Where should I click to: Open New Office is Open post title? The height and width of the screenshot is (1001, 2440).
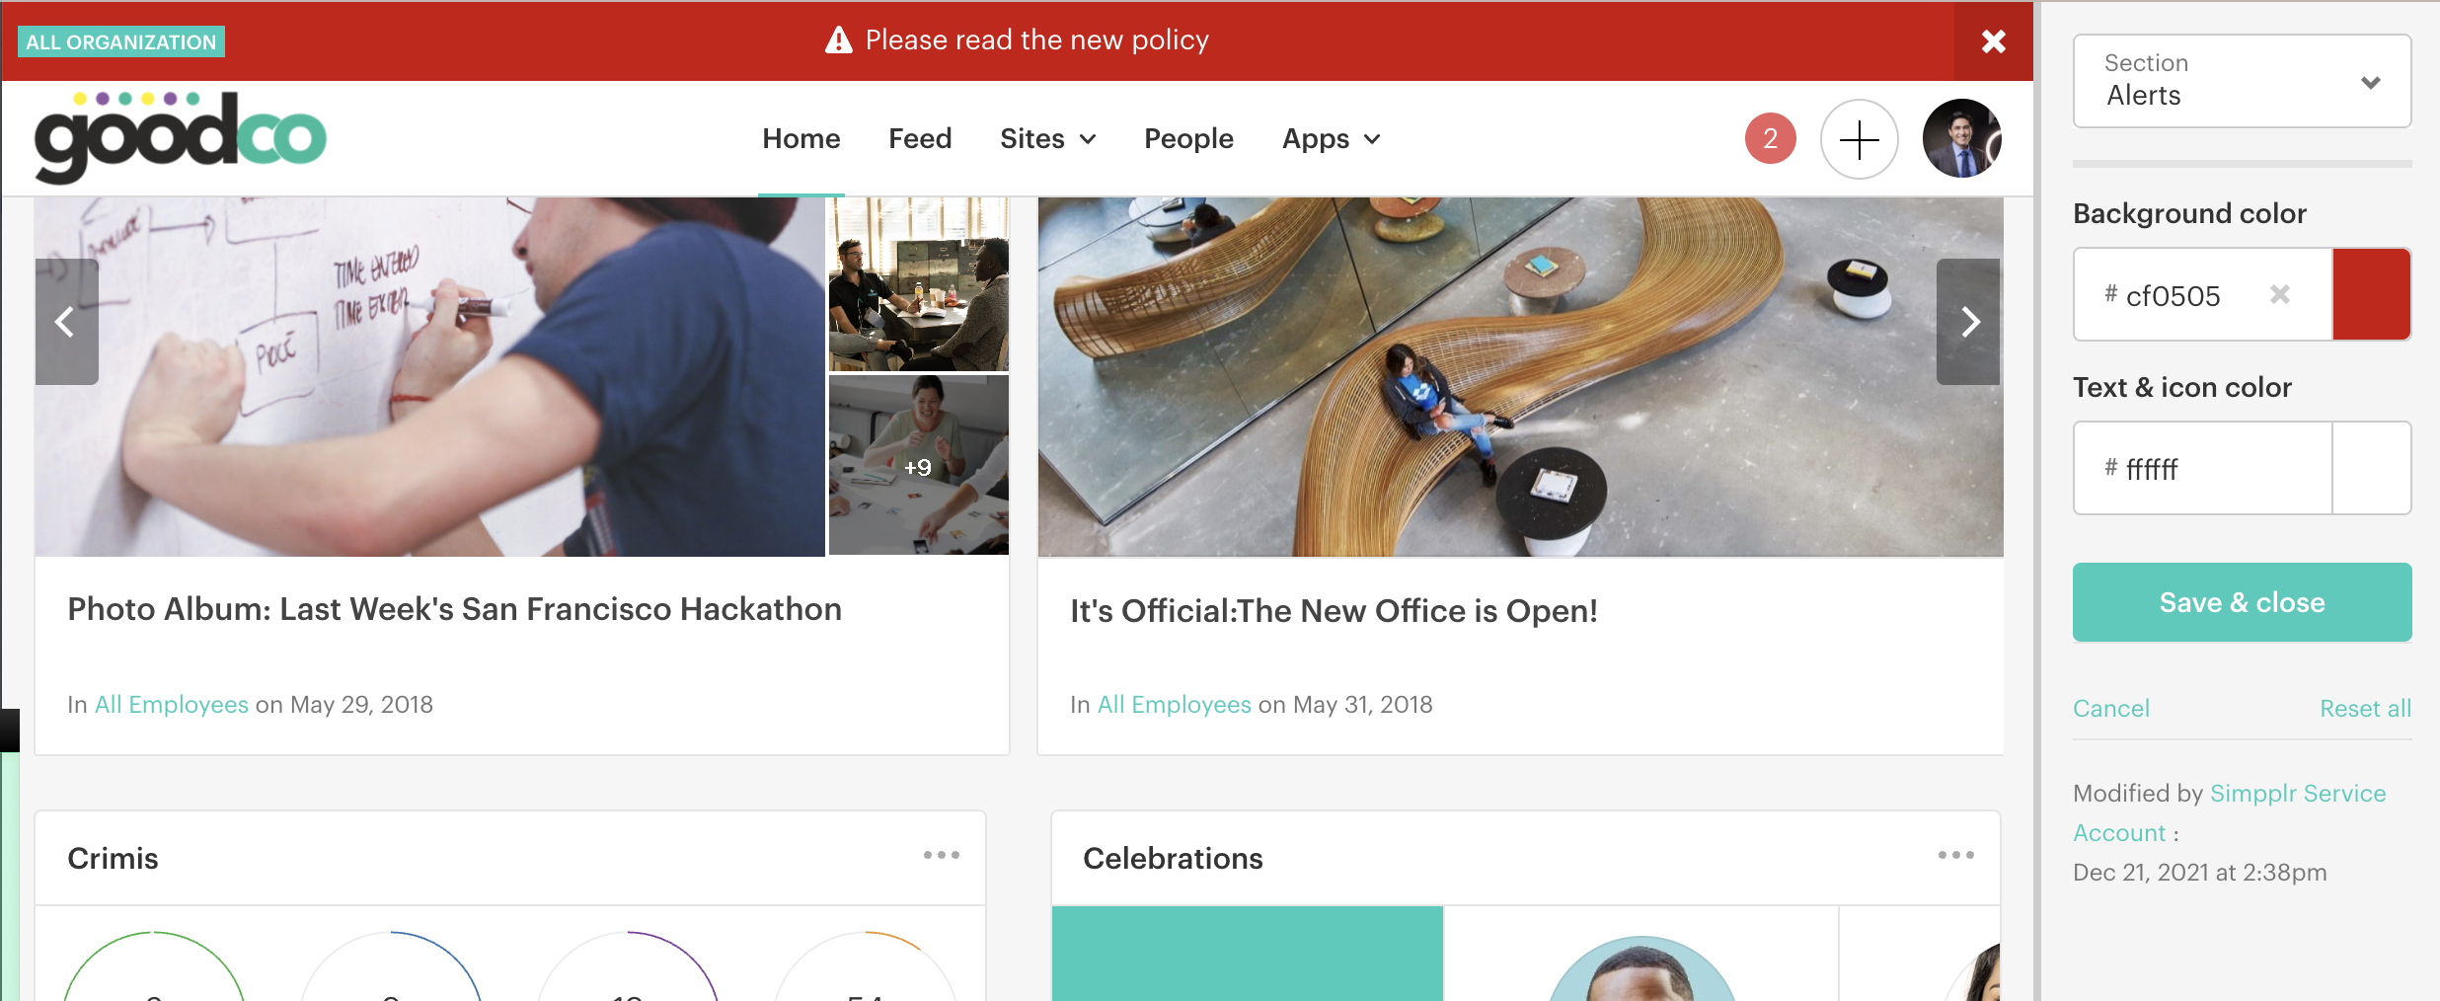pyautogui.click(x=1334, y=611)
